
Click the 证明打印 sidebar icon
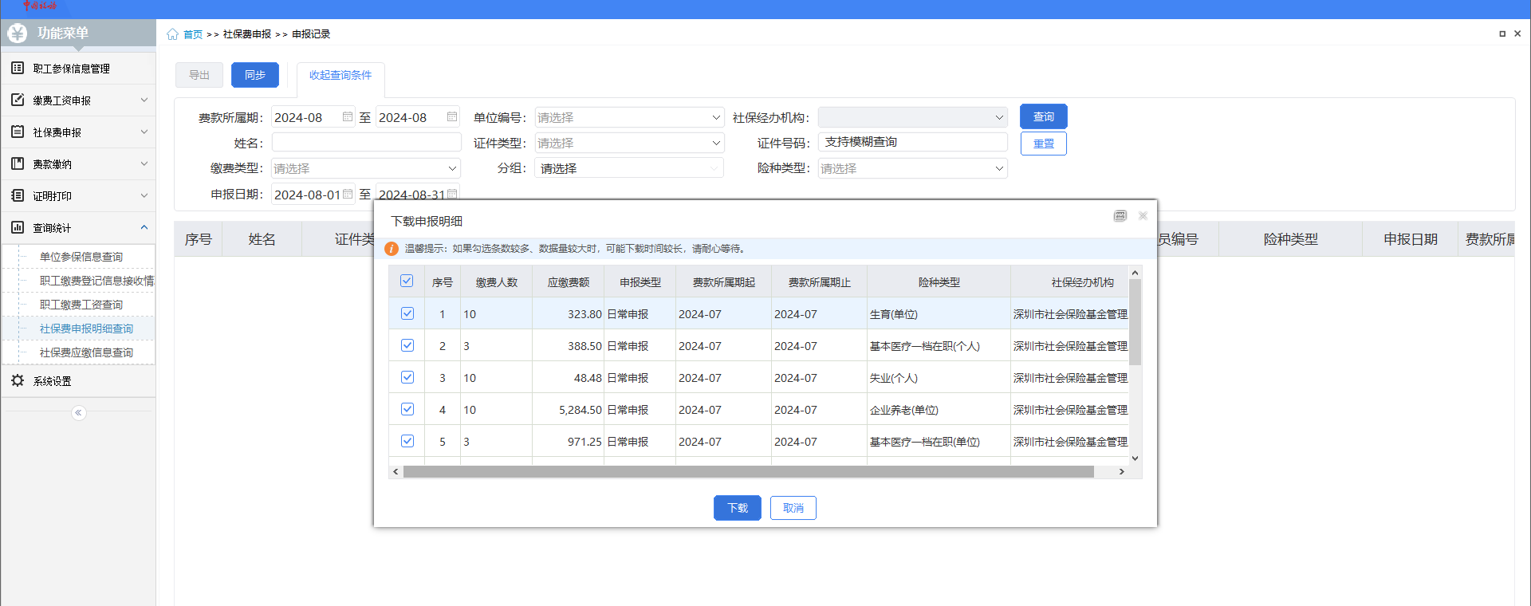(18, 196)
